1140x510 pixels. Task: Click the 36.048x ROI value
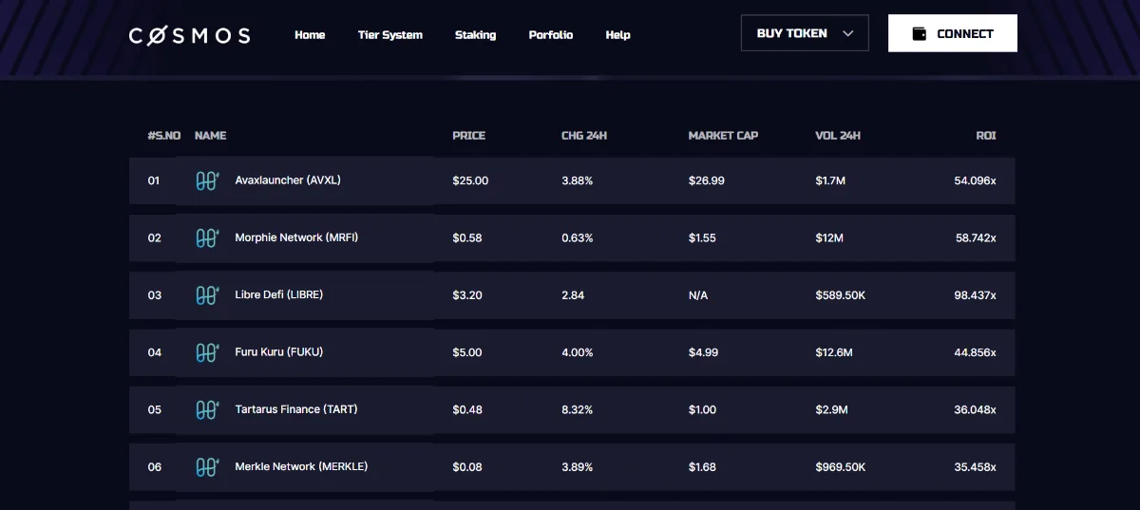(976, 409)
